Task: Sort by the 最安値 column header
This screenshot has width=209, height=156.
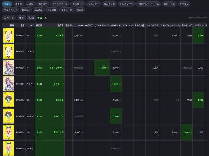Action: (x=39, y=25)
